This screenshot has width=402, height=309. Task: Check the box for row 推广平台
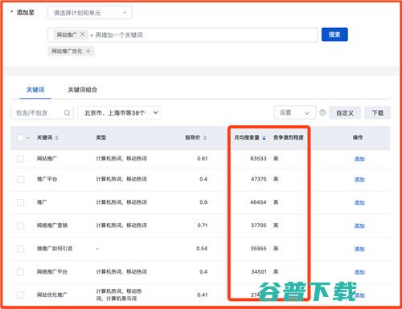click(x=20, y=179)
